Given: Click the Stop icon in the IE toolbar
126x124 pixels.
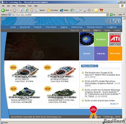Looking at the screenshot, I should pyautogui.click(x=21, y=10).
